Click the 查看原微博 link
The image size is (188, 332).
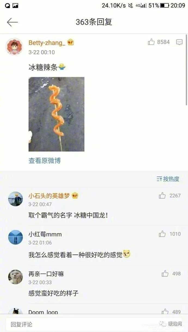point(45,161)
